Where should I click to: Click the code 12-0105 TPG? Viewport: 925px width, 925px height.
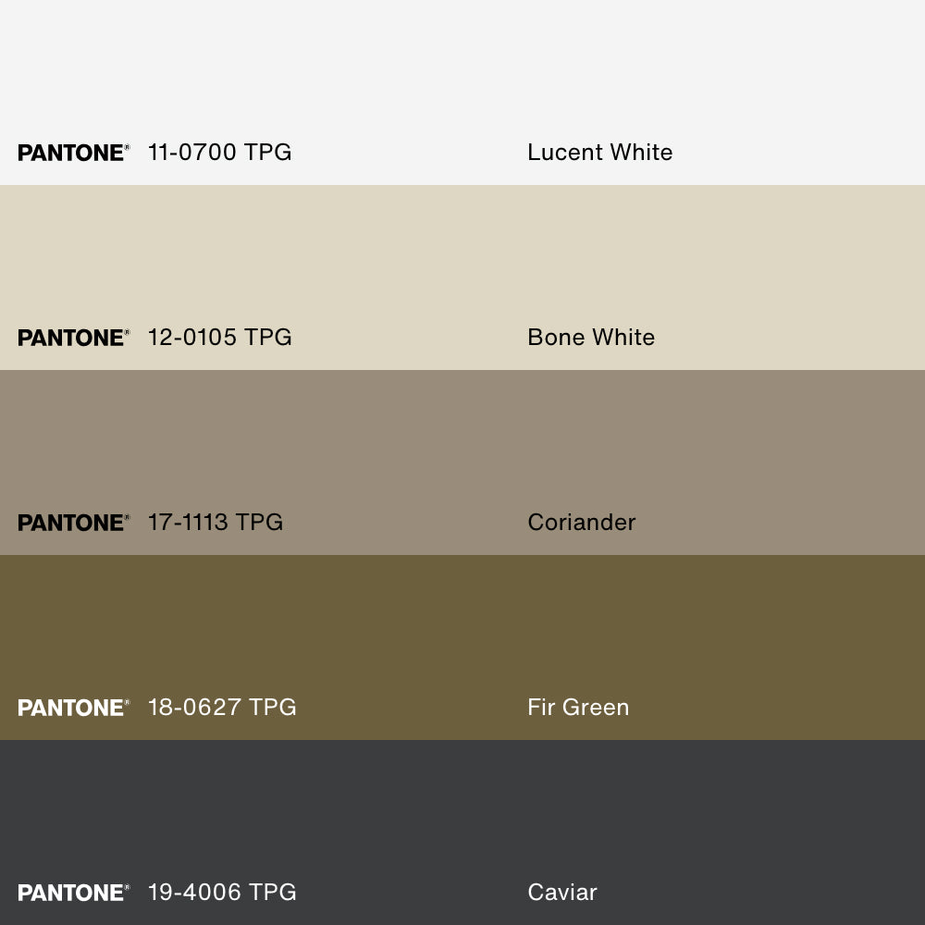219,338
